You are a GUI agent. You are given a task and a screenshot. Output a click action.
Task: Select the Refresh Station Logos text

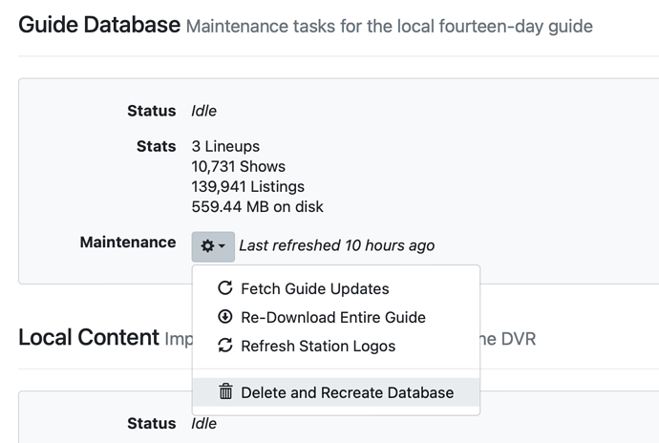pyautogui.click(x=318, y=346)
